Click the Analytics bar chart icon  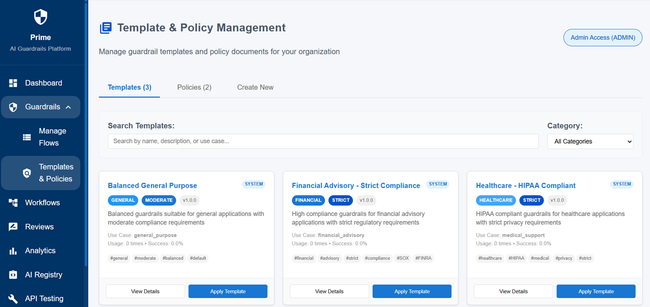pos(13,251)
